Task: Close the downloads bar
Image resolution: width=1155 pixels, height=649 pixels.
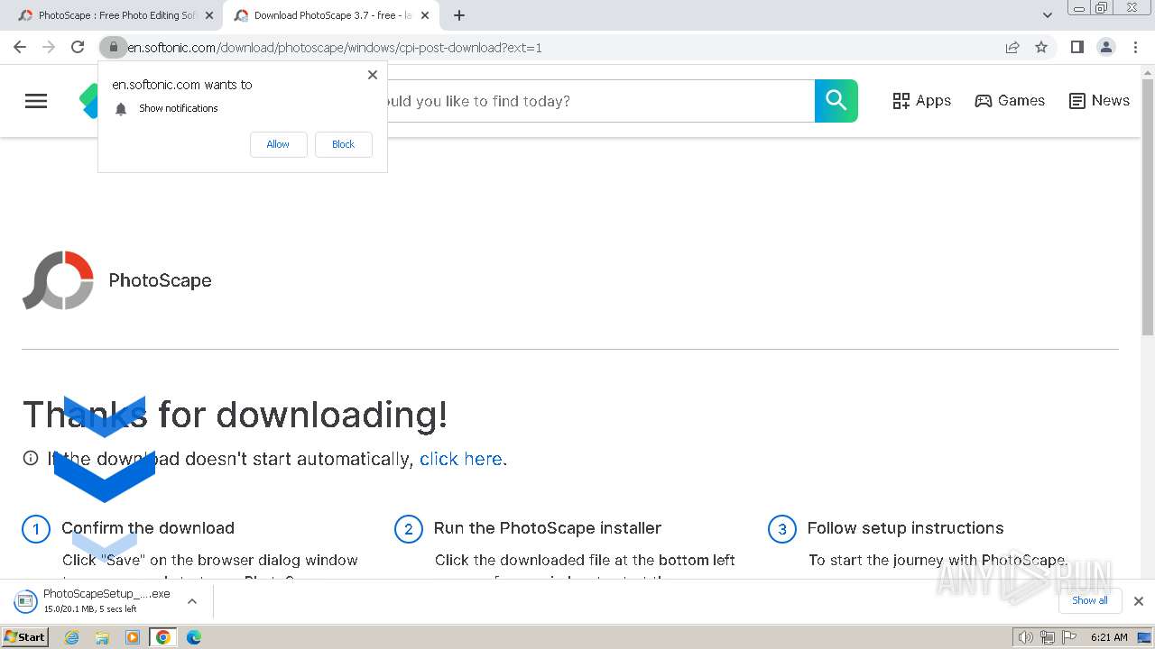Action: [x=1138, y=601]
